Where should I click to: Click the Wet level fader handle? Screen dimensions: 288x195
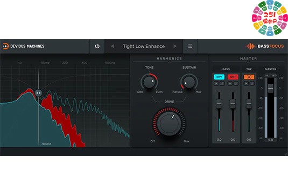pyautogui.click(x=233, y=104)
